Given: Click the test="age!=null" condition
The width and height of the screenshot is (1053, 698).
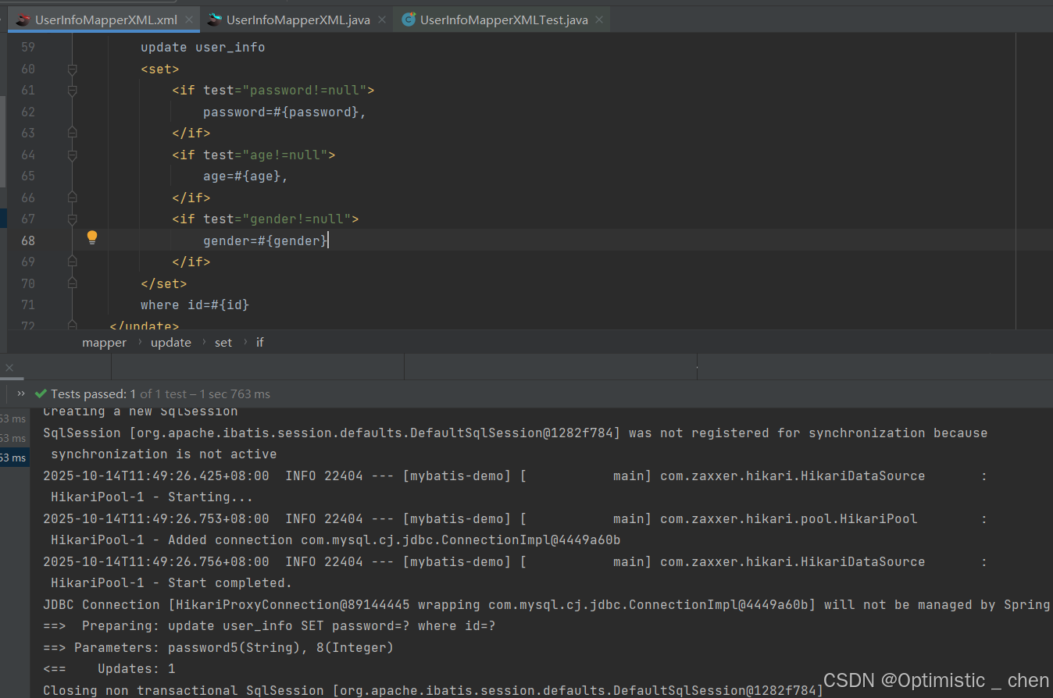Looking at the screenshot, I should click(266, 155).
